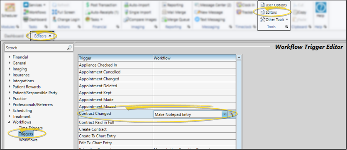Screen dimensions: 347x150
Task: Select Practice in the tree
Action: (x=20, y=99)
